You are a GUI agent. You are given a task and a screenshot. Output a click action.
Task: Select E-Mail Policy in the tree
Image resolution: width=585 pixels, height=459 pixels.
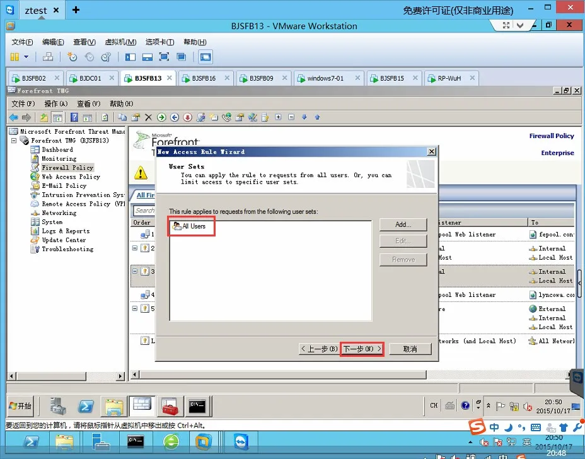pyautogui.click(x=64, y=186)
